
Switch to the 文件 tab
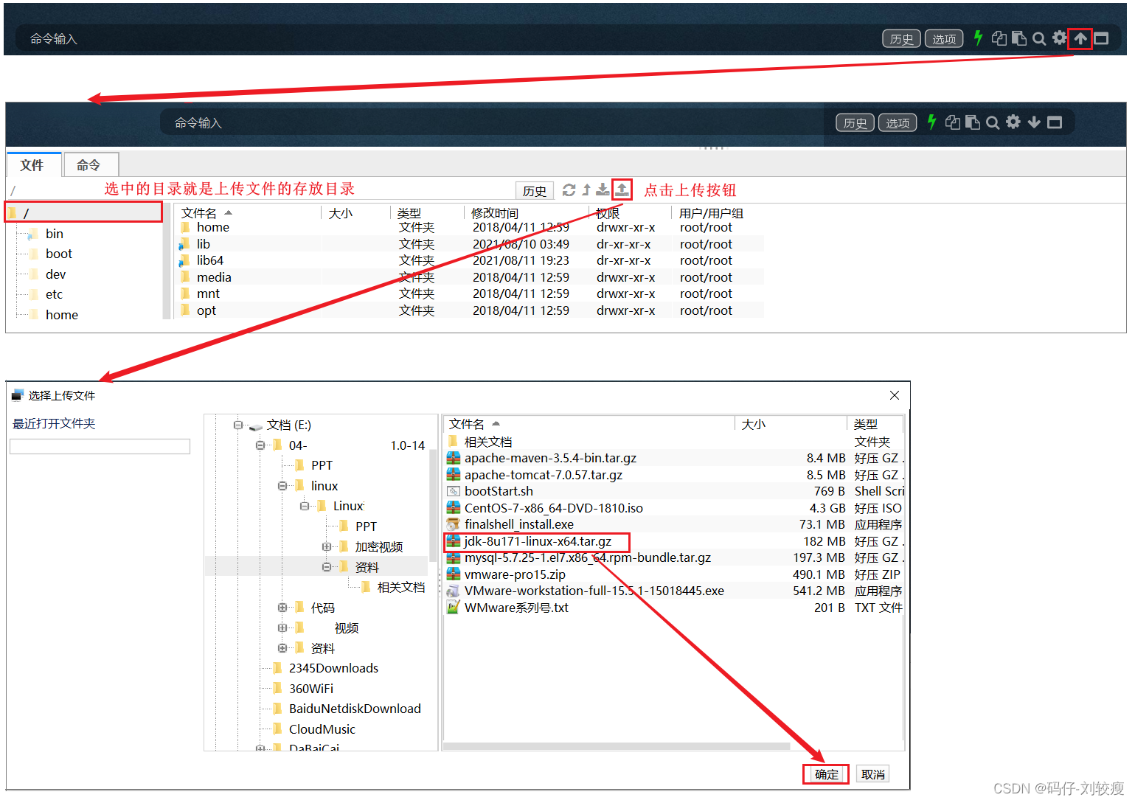(32, 165)
